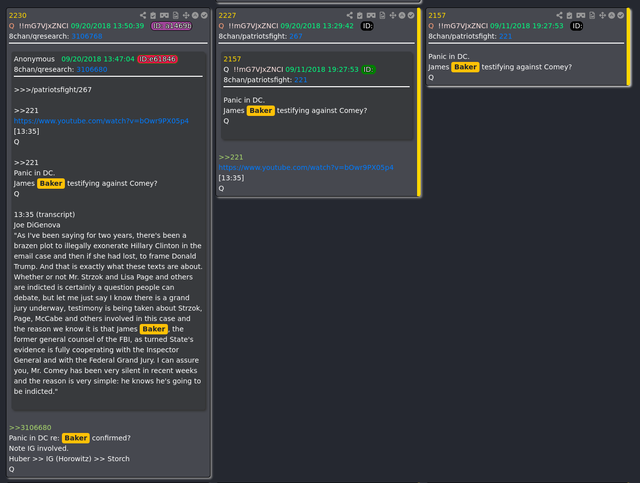Click red ID:e61846 badge
This screenshot has height=483, width=640.
point(158,59)
